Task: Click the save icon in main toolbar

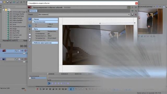Action: [x=8, y=2]
